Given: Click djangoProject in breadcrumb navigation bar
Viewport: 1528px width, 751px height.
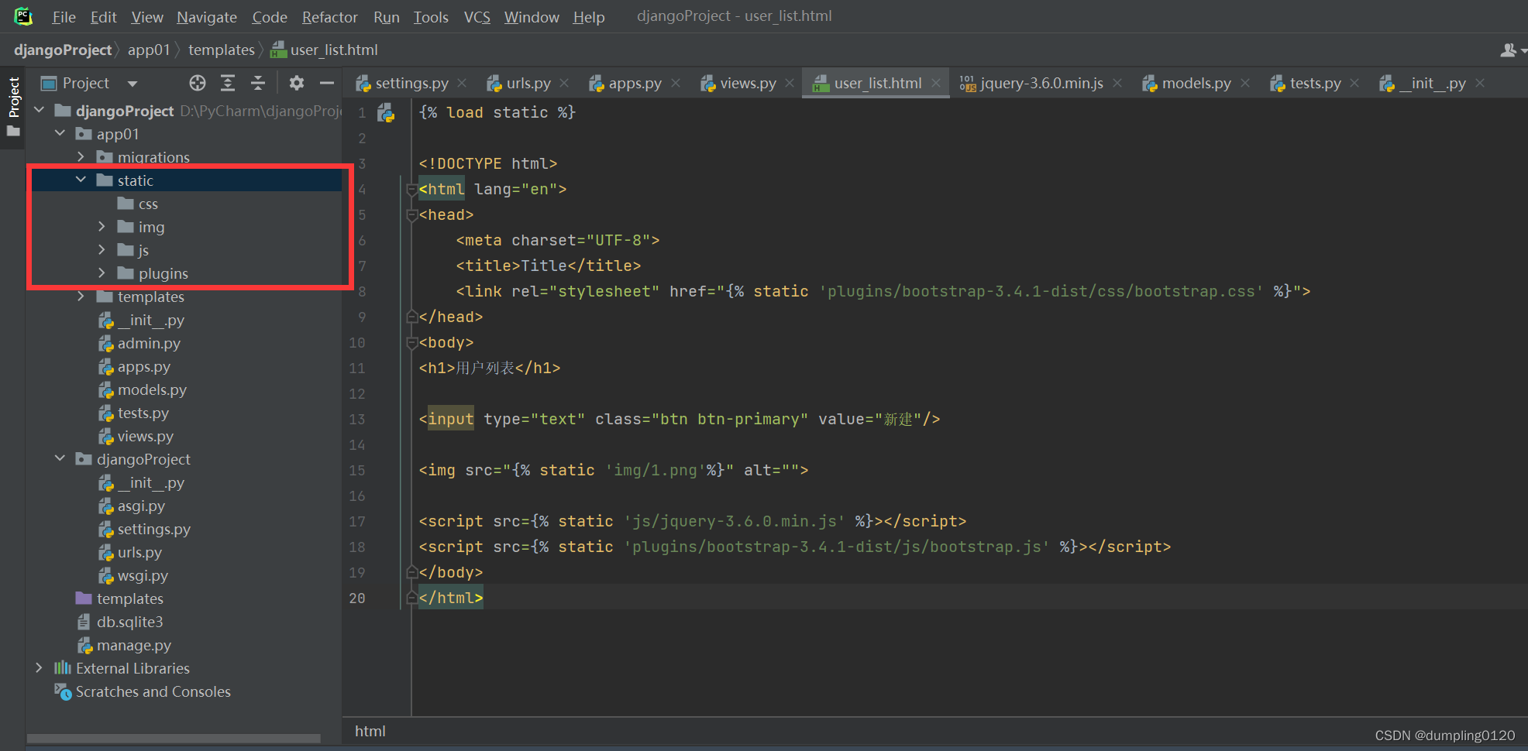Looking at the screenshot, I should pos(63,50).
